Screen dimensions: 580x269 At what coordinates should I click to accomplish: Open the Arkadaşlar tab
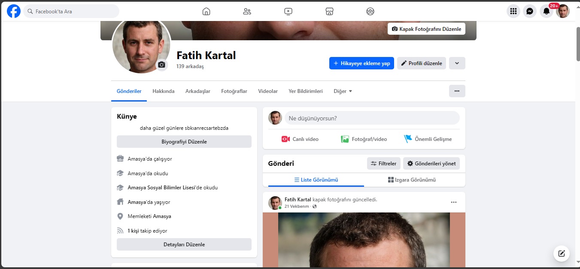198,91
